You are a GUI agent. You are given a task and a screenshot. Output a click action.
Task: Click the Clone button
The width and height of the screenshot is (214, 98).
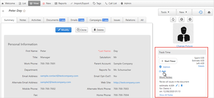coord(82,30)
